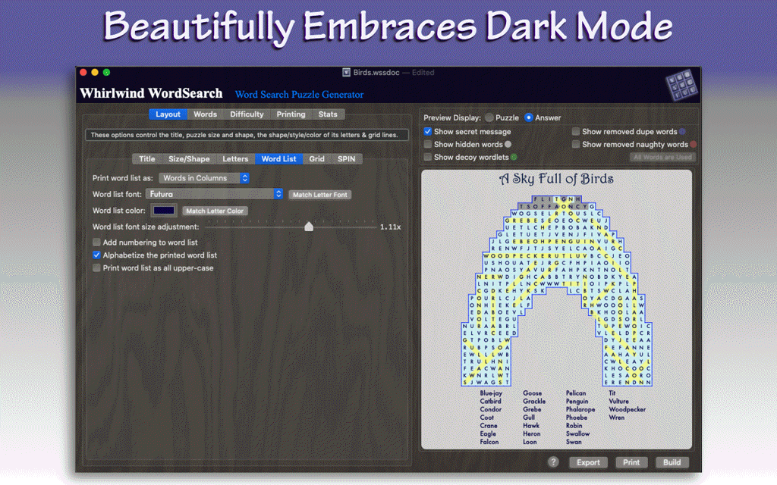The width and height of the screenshot is (777, 485).
Task: Select the Puzzle preview display option
Action: 489,118
